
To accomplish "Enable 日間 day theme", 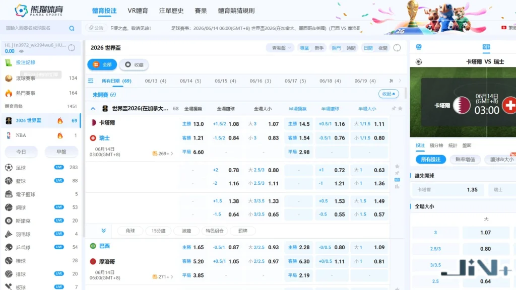I will pos(368,48).
